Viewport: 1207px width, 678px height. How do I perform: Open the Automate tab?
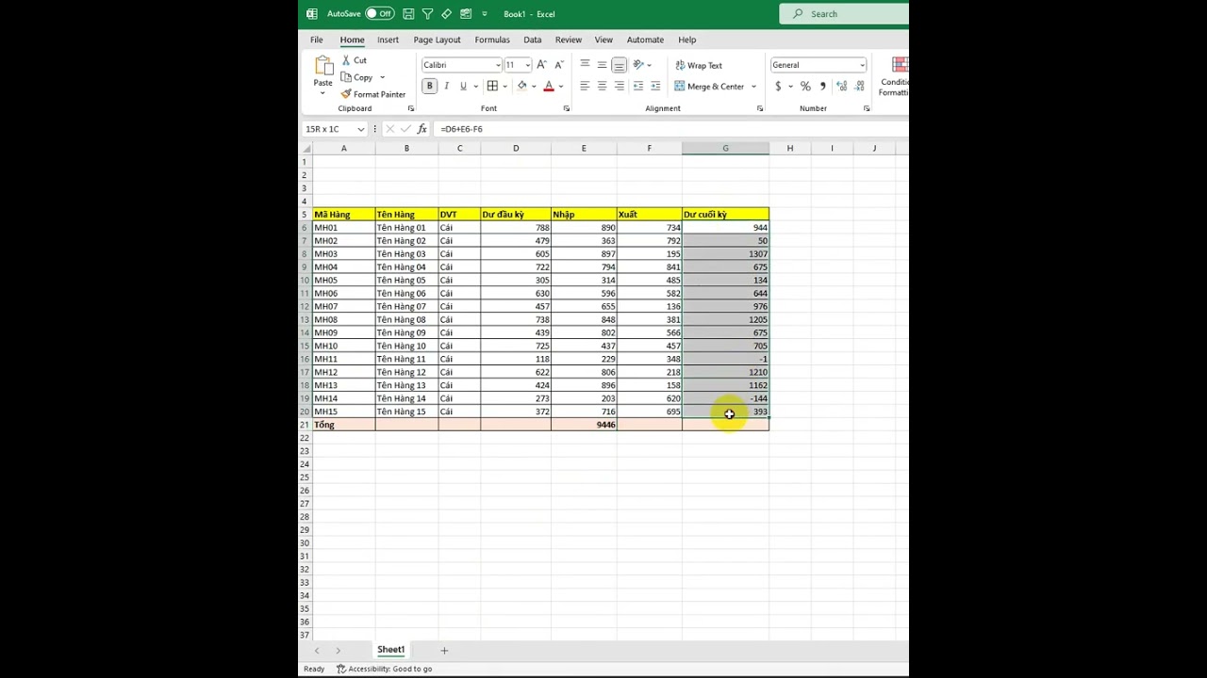point(645,40)
